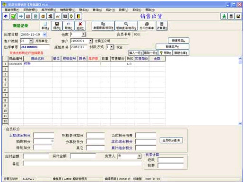Viewport: 244px width, 182px height.
Task: Click the green running-man icon at top right
Action: click(224, 16)
